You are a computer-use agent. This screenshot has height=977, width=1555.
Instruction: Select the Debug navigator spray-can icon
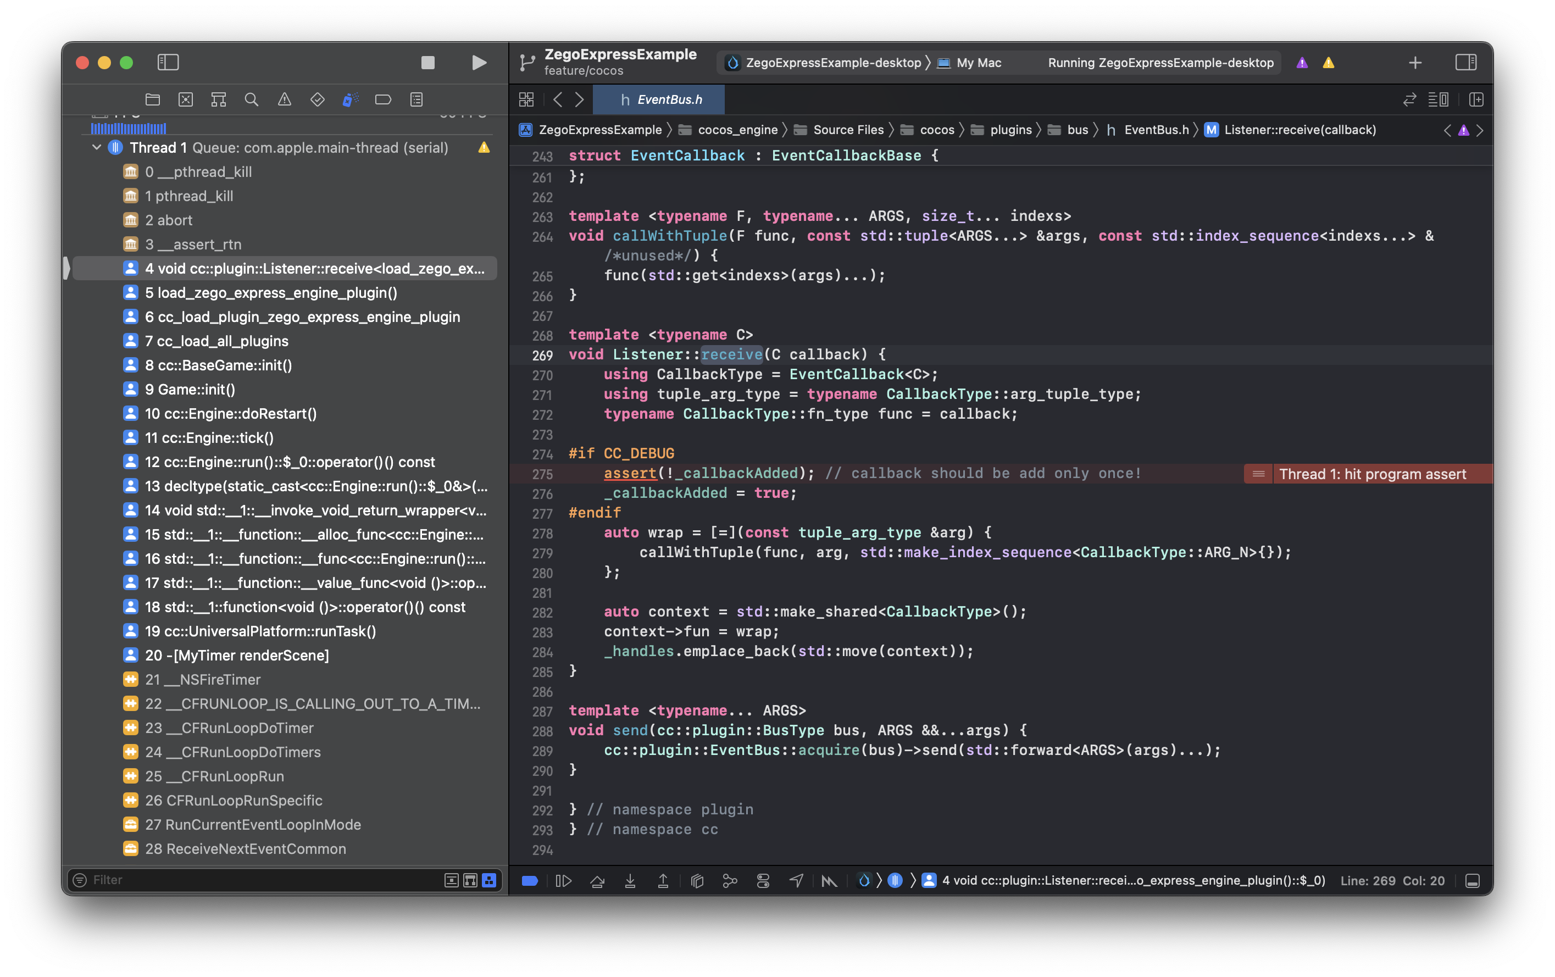349,99
